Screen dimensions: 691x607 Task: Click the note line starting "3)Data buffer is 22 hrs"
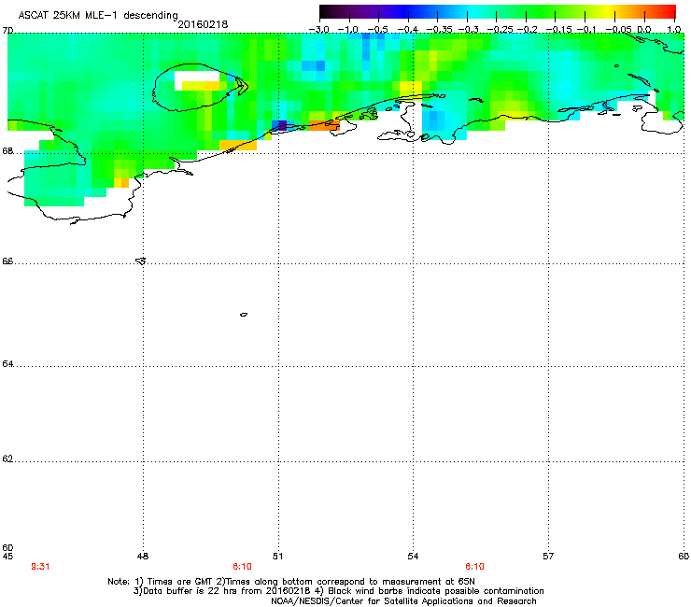[338, 591]
